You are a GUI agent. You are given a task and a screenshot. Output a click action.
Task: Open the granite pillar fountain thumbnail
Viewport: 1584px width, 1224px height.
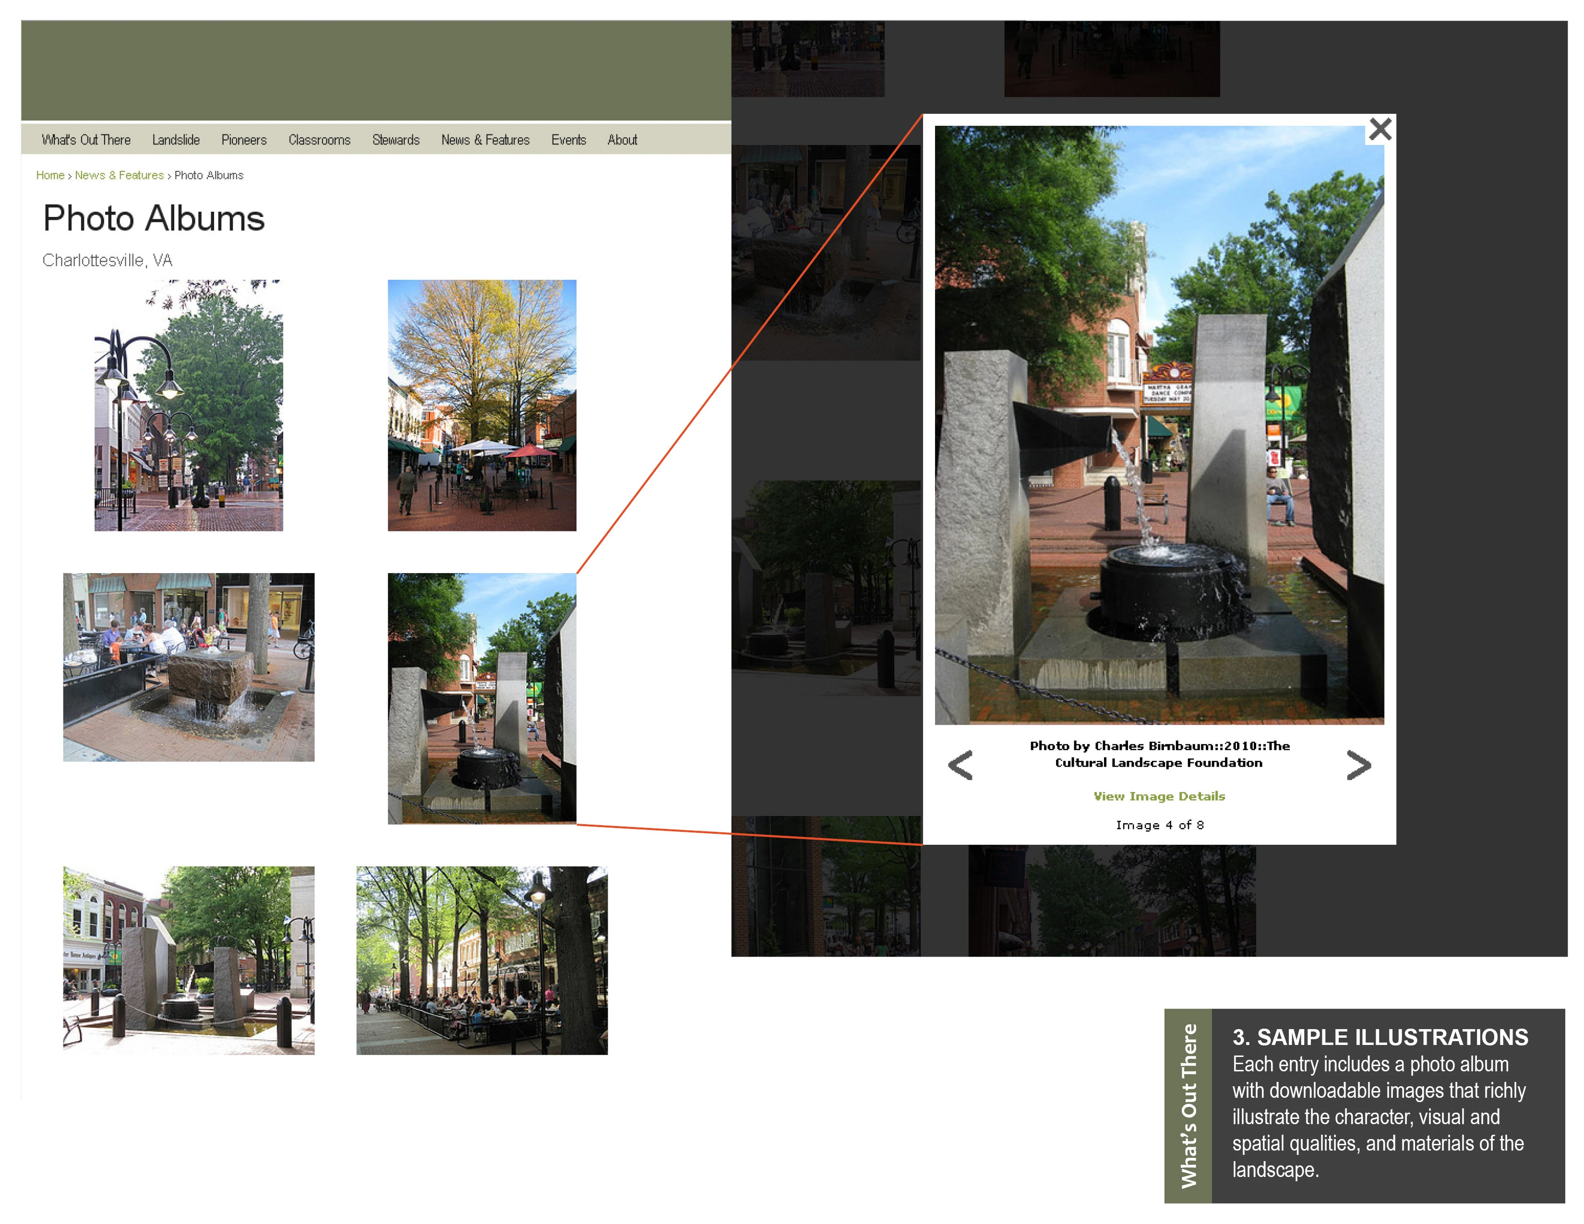point(482,699)
